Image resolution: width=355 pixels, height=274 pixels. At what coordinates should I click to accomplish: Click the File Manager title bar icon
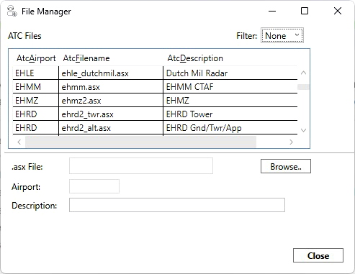pyautogui.click(x=12, y=12)
